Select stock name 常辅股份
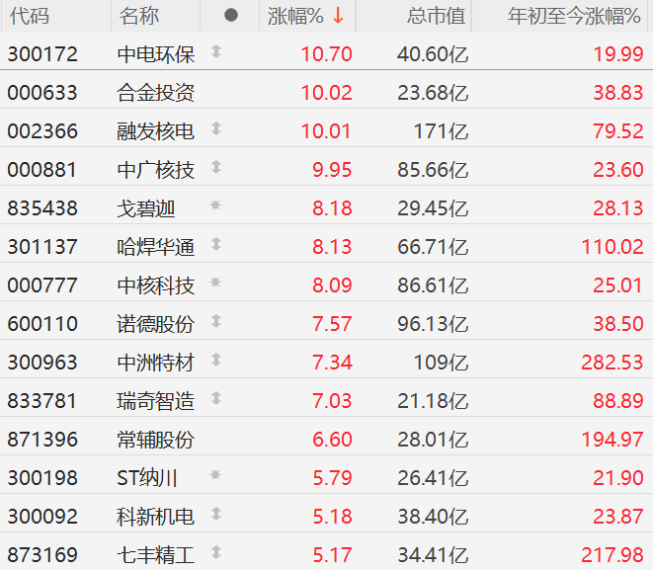 [x=156, y=440]
